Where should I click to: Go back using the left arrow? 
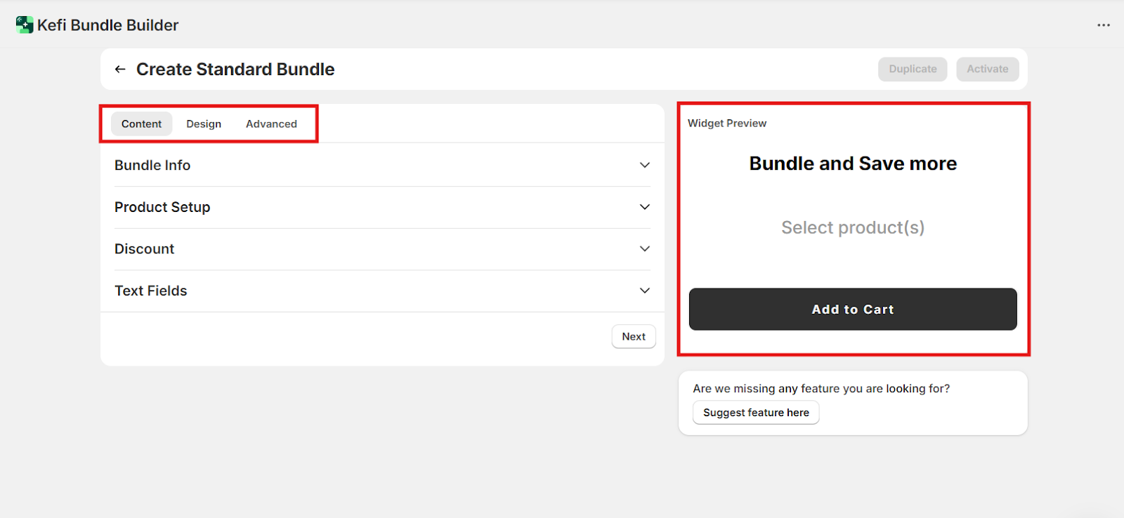coord(120,69)
